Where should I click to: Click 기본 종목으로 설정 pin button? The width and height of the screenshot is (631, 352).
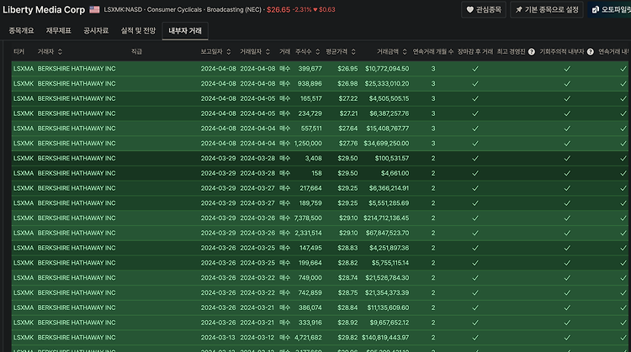(x=547, y=9)
